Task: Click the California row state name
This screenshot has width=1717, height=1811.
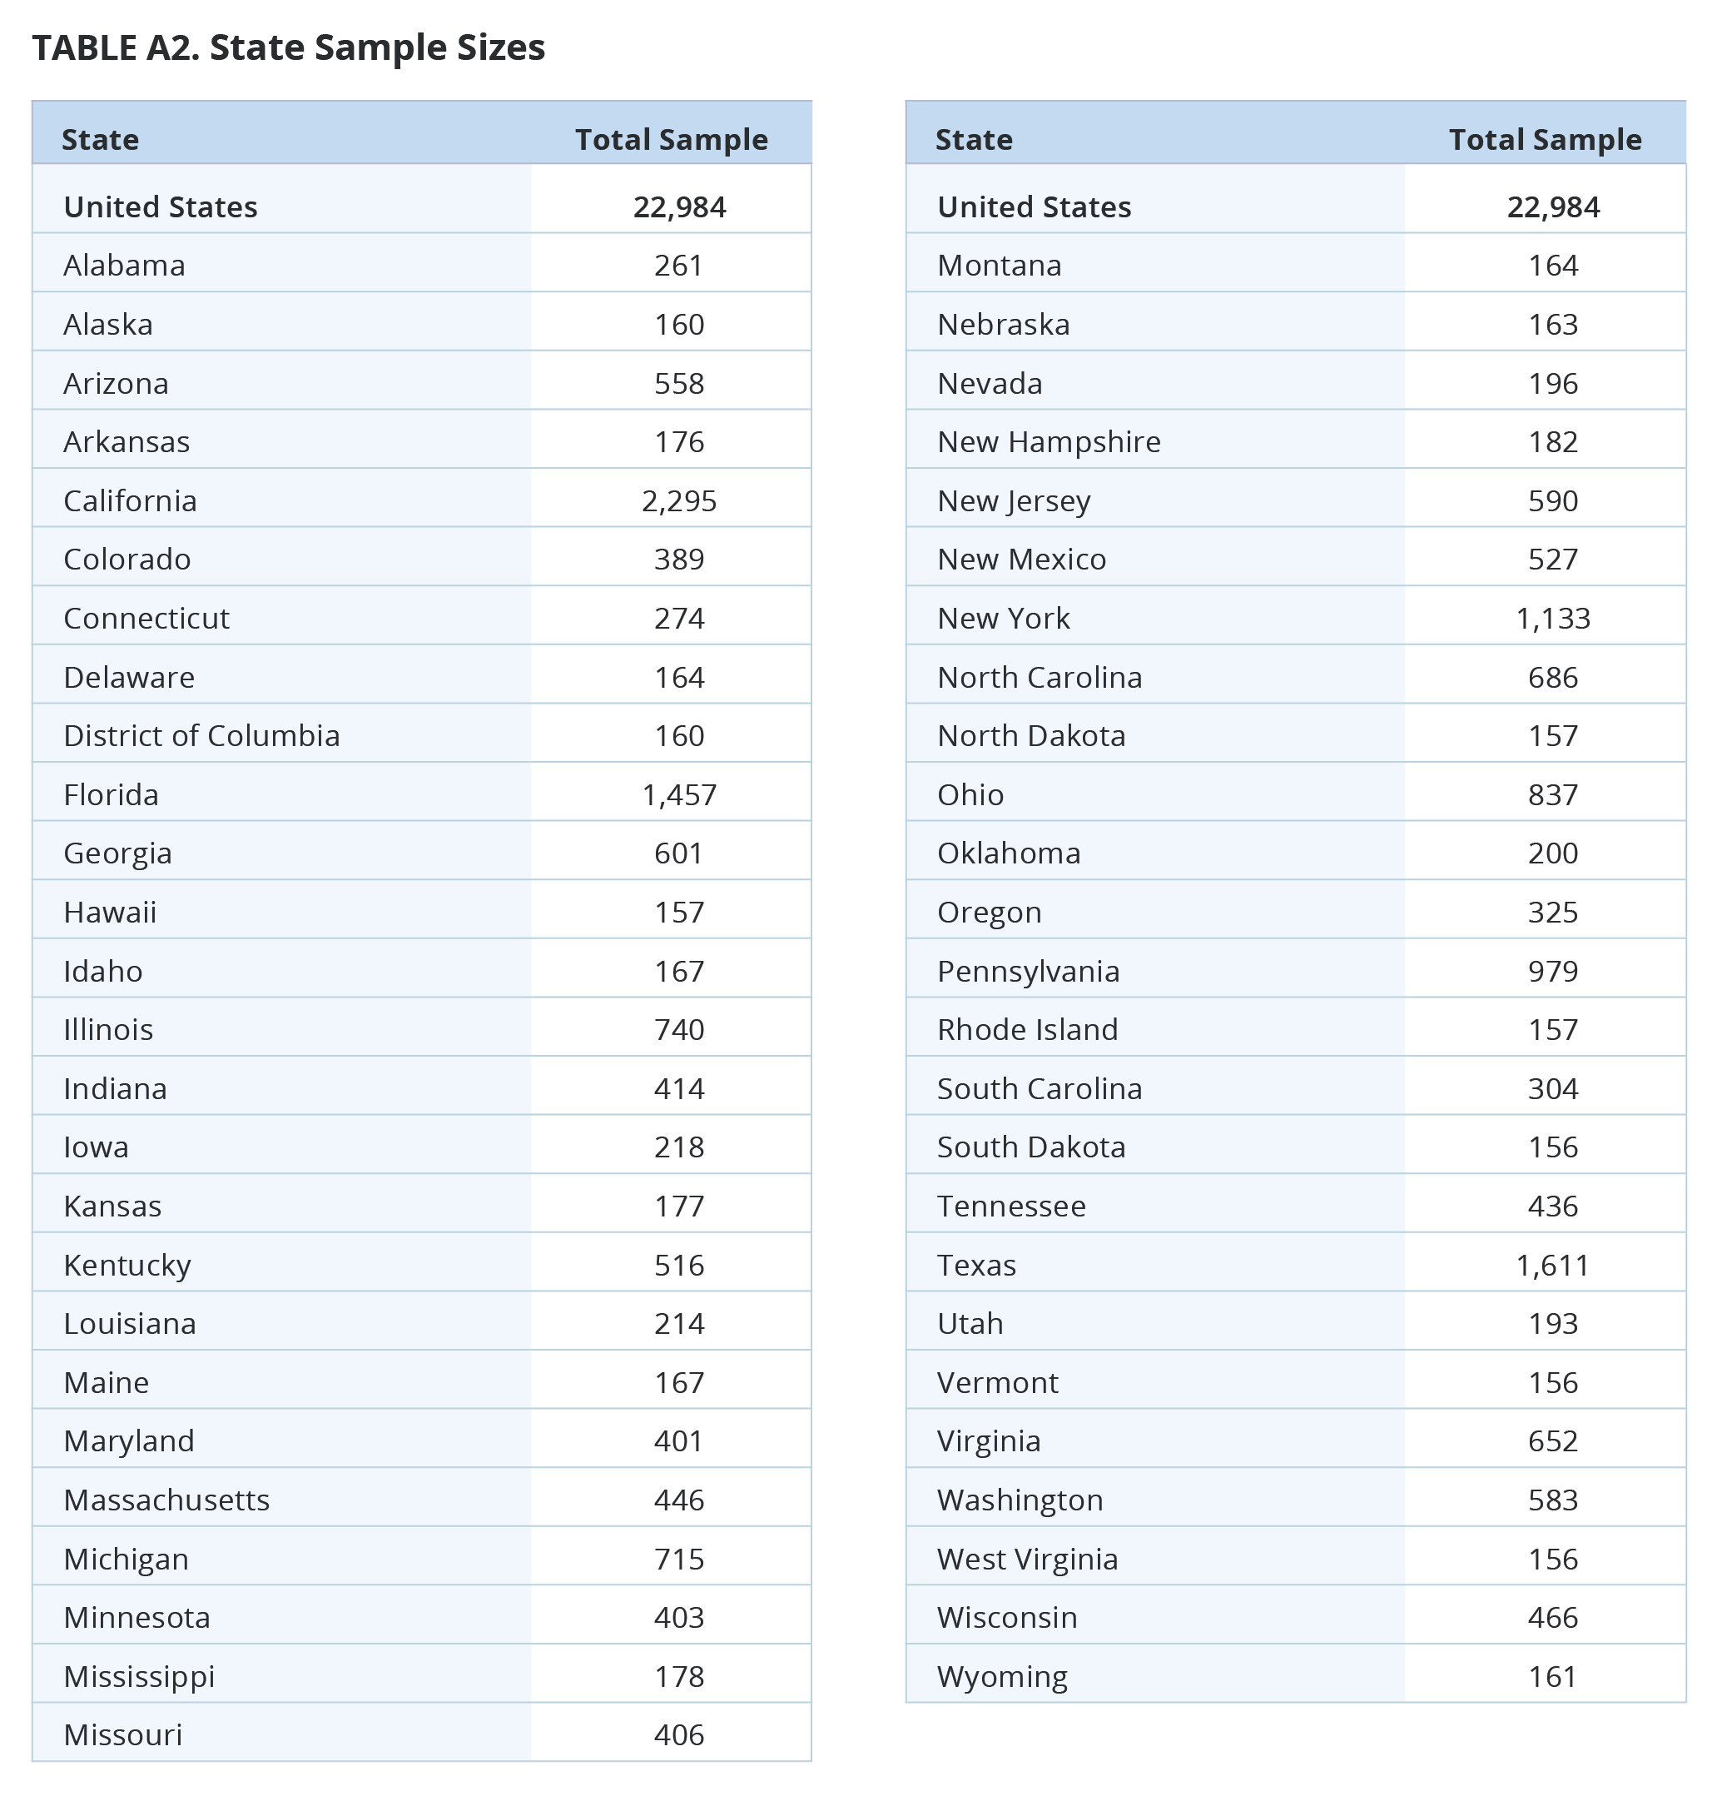Action: [x=130, y=500]
